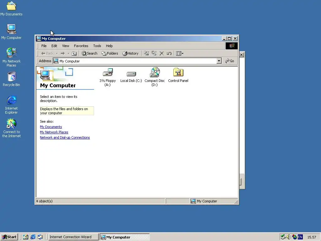This screenshot has width=321, height=241.
Task: Follow the My Network Places link
Action: (54, 132)
